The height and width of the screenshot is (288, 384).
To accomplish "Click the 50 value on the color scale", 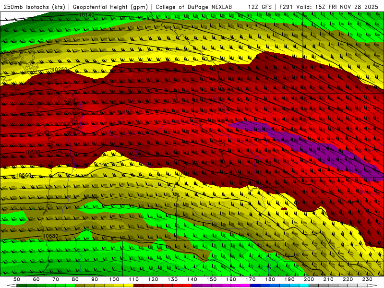I will pos(17,279).
